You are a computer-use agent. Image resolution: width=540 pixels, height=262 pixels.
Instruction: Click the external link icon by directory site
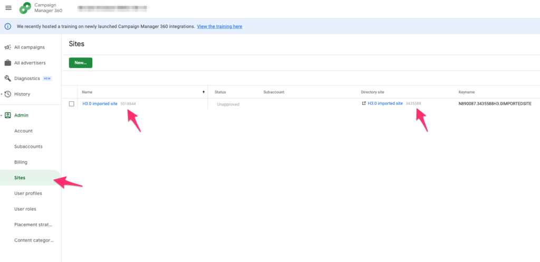(x=364, y=103)
